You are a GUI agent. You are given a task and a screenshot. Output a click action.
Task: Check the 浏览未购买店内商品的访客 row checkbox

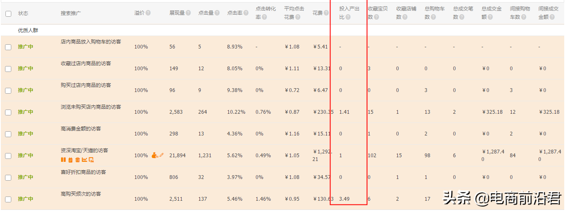[8, 112]
